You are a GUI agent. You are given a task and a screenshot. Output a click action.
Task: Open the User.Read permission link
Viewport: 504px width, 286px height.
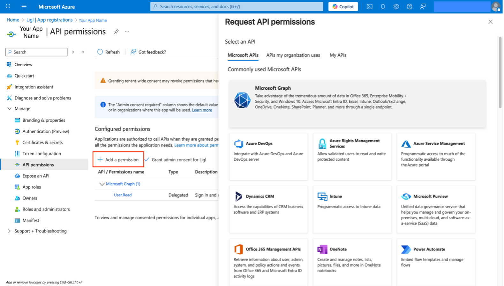click(x=123, y=195)
